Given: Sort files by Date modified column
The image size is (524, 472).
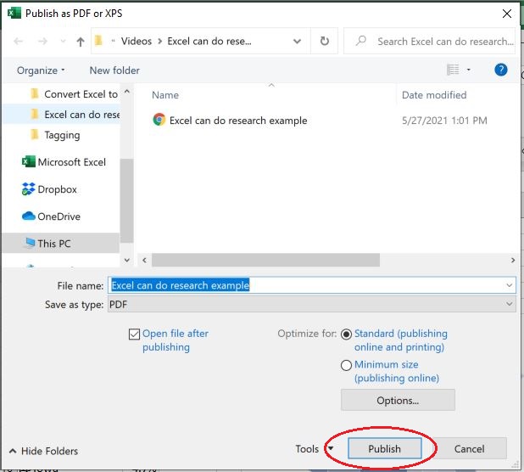Looking at the screenshot, I should tap(434, 95).
